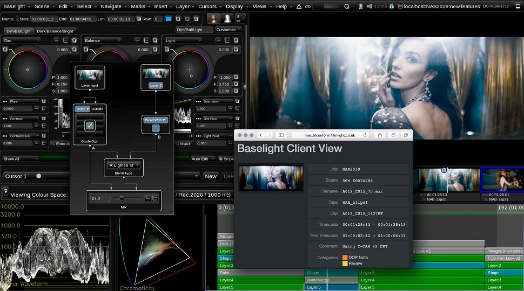
Task: Click the green padlock icon
Action: click(391, 6)
